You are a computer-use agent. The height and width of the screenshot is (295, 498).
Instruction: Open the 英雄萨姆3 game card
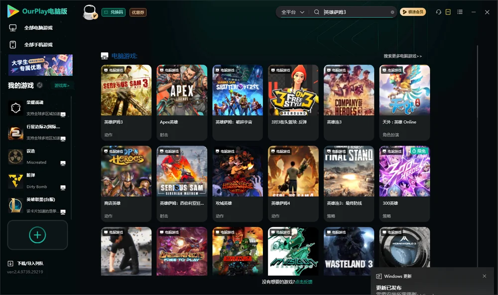point(126,102)
